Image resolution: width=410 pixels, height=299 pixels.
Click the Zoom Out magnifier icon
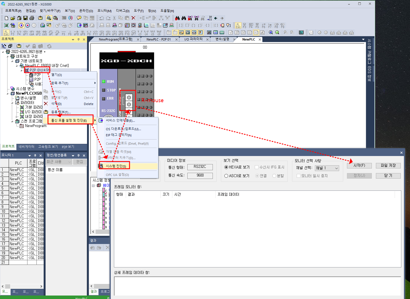pyautogui.click(x=277, y=32)
